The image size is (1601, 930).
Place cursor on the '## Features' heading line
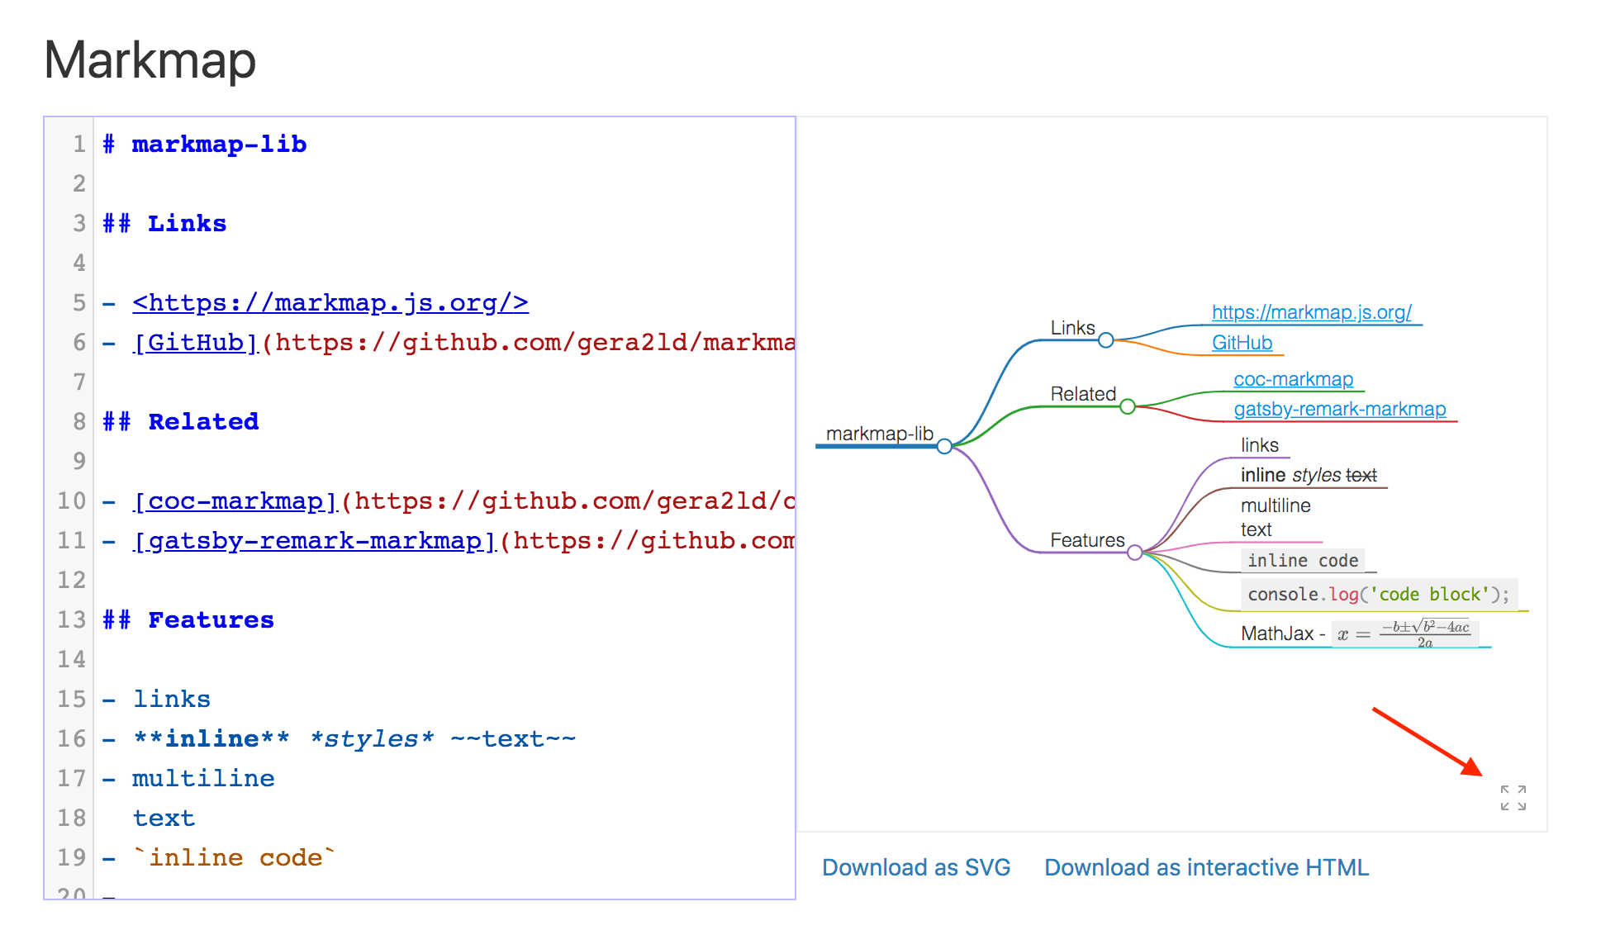click(188, 619)
